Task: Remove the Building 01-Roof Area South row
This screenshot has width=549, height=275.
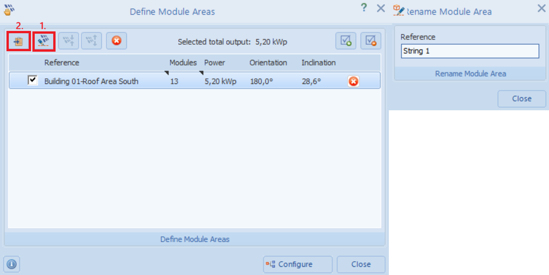Action: [x=353, y=81]
